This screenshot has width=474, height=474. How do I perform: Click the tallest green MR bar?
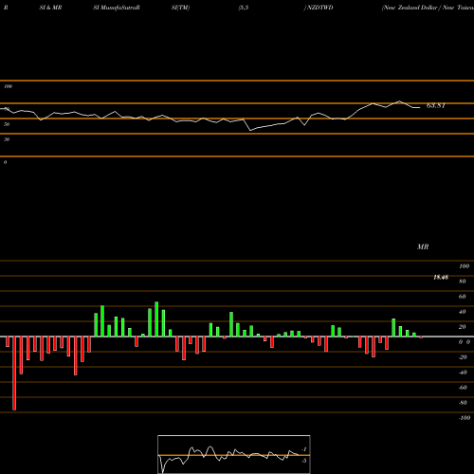(156, 319)
